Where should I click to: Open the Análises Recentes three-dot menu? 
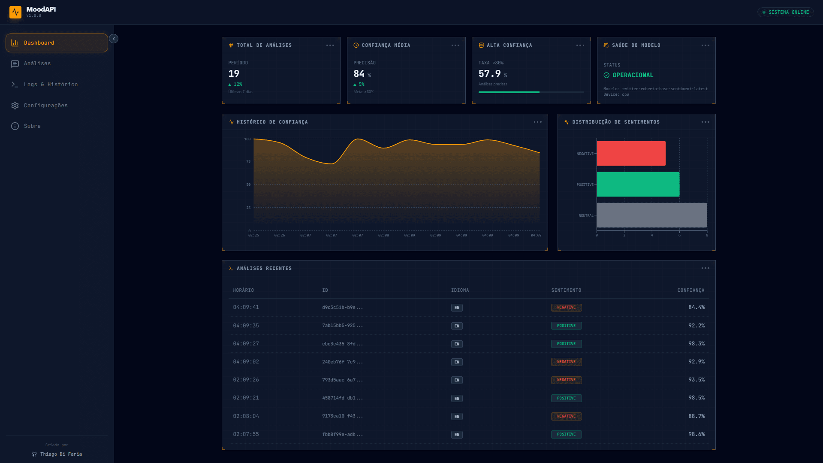[x=705, y=268]
